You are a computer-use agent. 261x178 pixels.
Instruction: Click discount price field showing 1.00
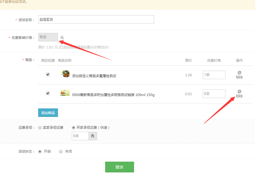[214, 75]
